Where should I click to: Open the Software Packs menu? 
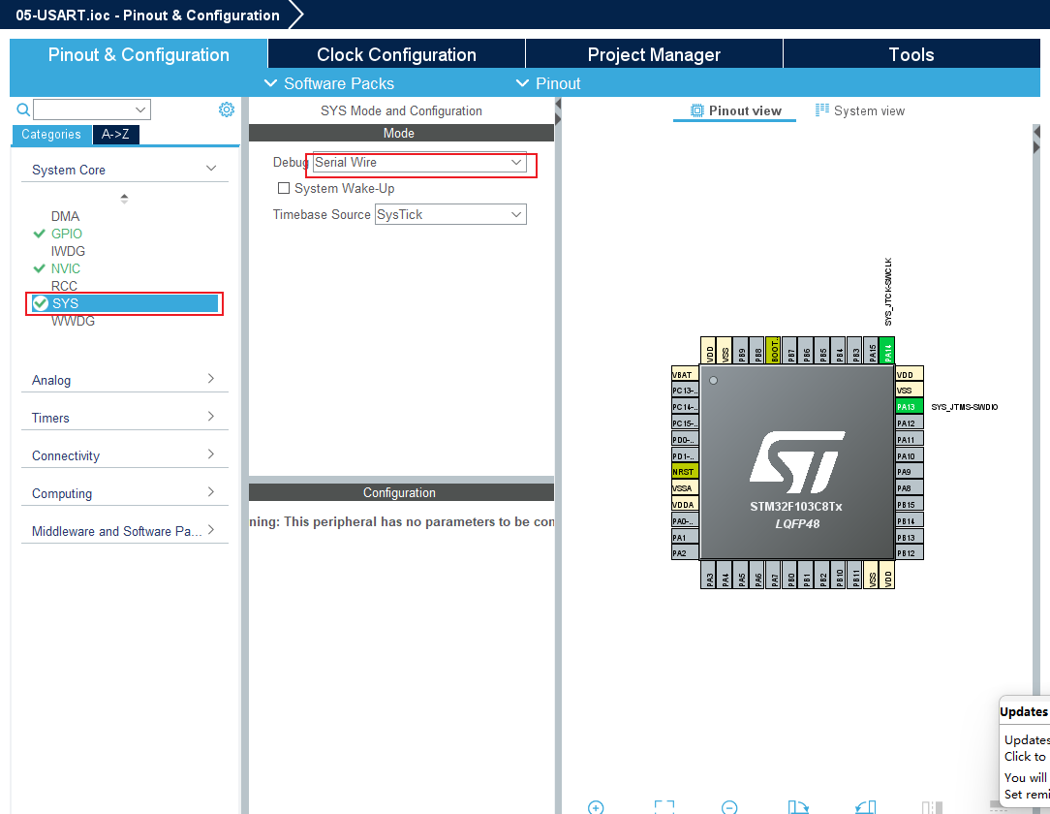click(328, 83)
